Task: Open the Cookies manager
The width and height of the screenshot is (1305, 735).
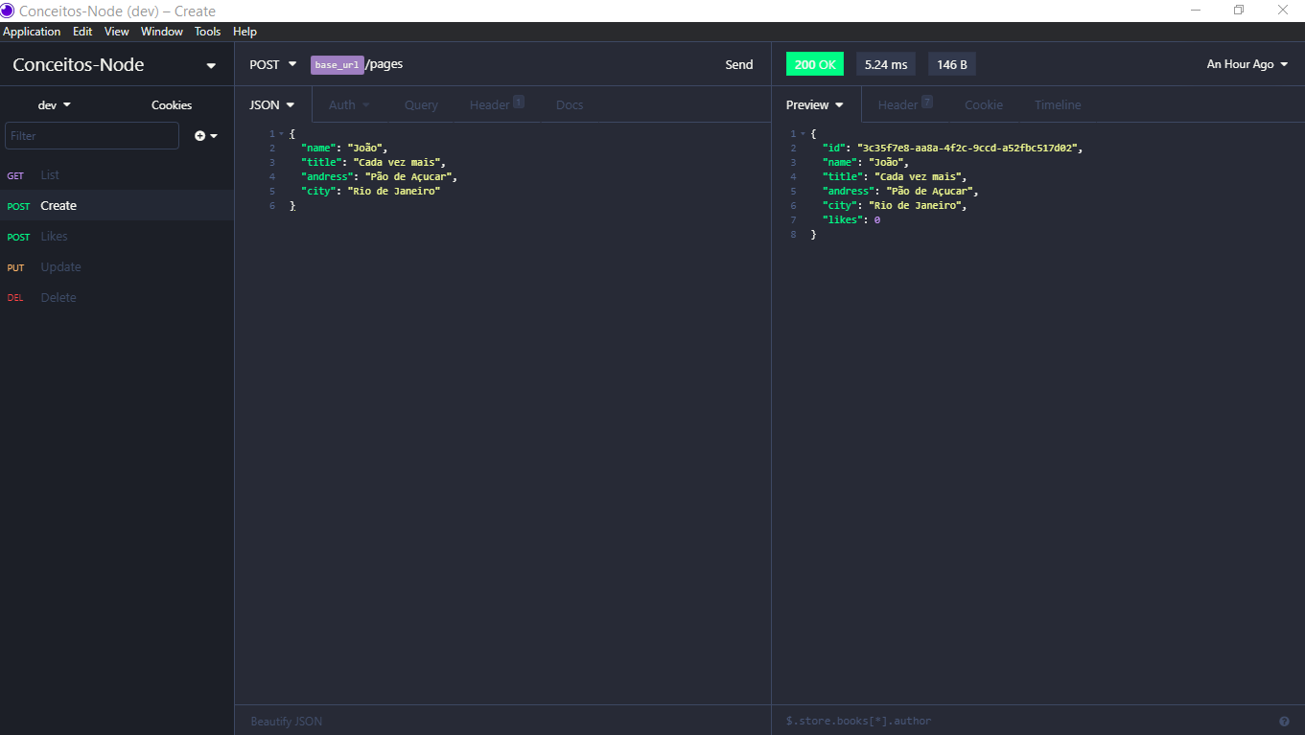Action: pos(171,104)
